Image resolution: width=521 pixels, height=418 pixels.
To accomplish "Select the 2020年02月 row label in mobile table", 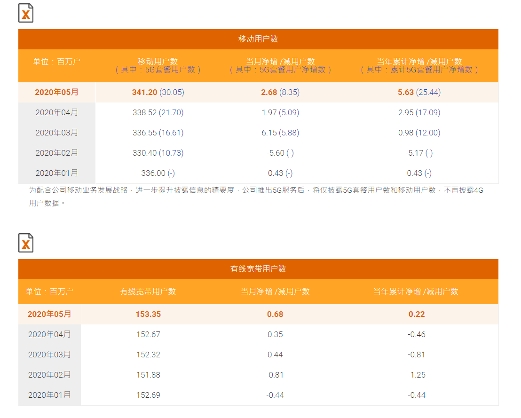I will tap(57, 153).
